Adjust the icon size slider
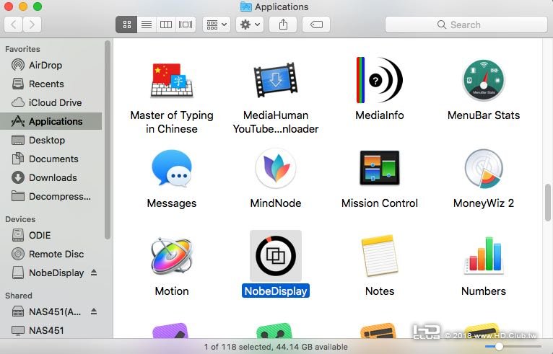553x354 pixels. [499, 347]
